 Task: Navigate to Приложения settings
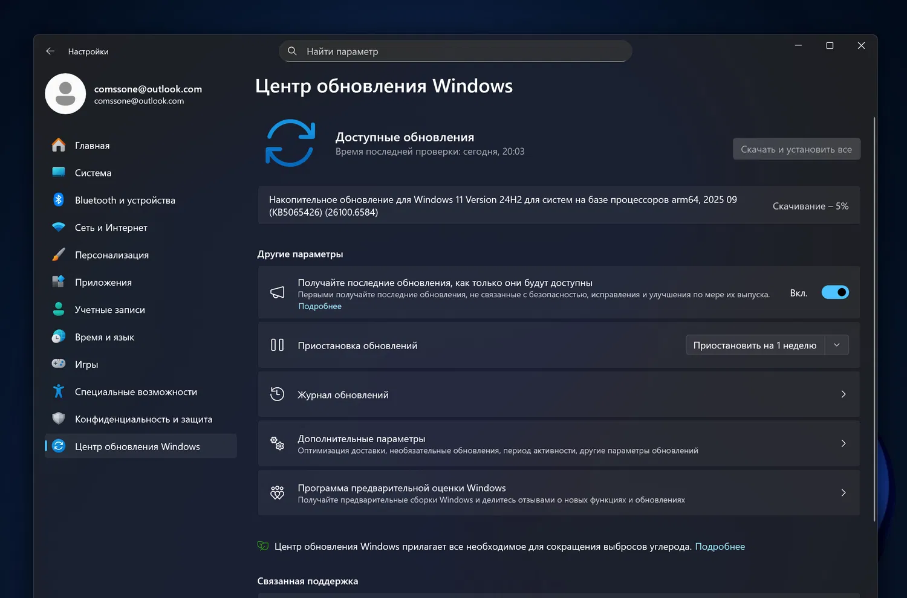coord(141,282)
